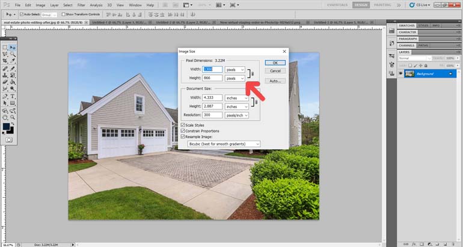Select the Crop tool
463x247 pixels.
5,61
